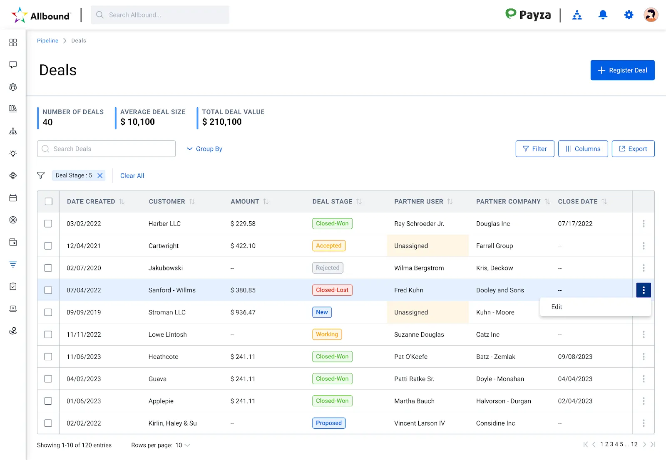Select the Harber LLC row checkbox

pyautogui.click(x=48, y=223)
